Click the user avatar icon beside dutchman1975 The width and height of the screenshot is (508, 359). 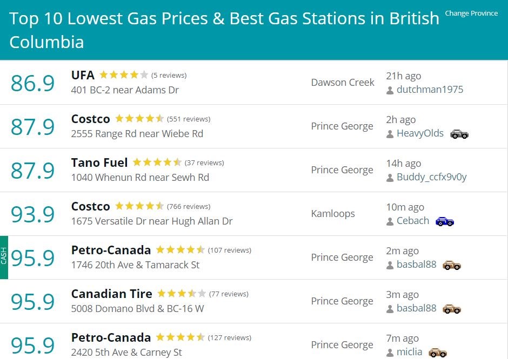coord(390,90)
